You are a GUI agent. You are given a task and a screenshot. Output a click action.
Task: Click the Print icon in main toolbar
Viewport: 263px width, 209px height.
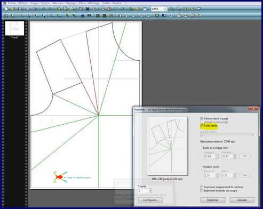click(28, 9)
